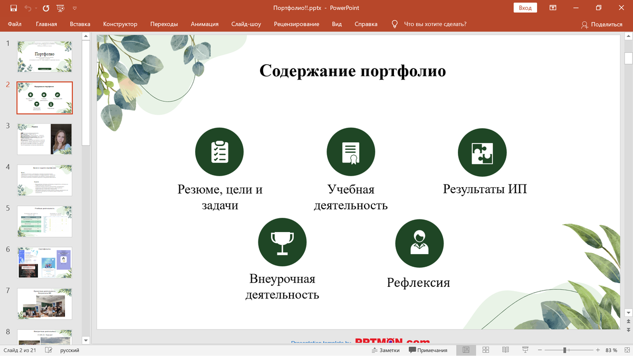Switch to Reading view icon
This screenshot has height=356, width=633.
pos(505,350)
